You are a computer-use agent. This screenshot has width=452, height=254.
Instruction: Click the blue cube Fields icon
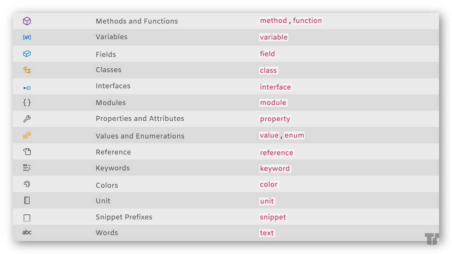tap(27, 54)
